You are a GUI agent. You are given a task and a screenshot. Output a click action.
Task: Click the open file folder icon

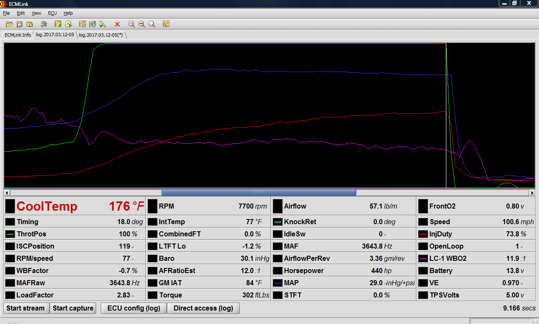(9, 24)
